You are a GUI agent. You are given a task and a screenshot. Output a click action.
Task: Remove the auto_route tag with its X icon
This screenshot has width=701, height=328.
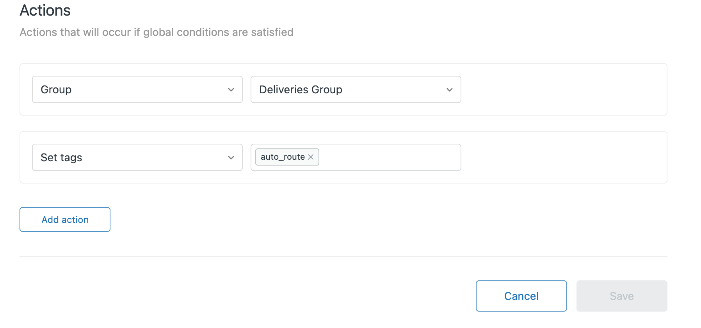(x=311, y=157)
